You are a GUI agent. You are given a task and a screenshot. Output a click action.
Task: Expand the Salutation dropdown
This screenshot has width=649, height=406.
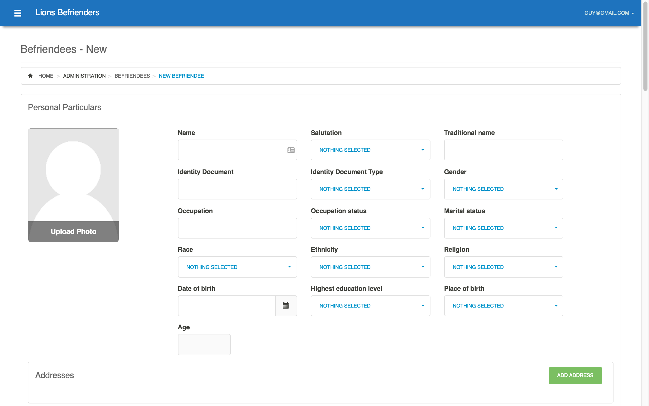coord(370,150)
